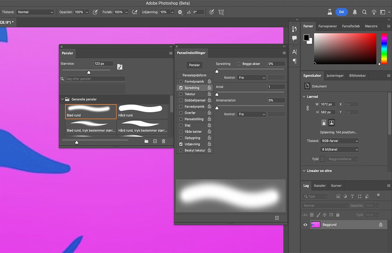
Task: Switch to the Kanaler tab
Action: click(x=319, y=185)
